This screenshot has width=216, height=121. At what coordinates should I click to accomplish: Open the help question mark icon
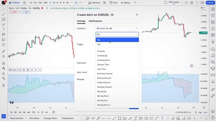(213, 117)
